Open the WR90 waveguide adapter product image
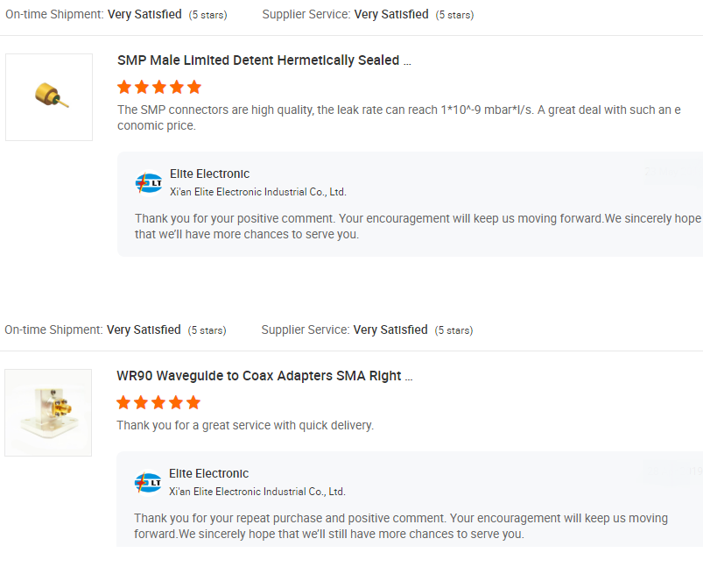This screenshot has height=567, width=703. (48, 413)
